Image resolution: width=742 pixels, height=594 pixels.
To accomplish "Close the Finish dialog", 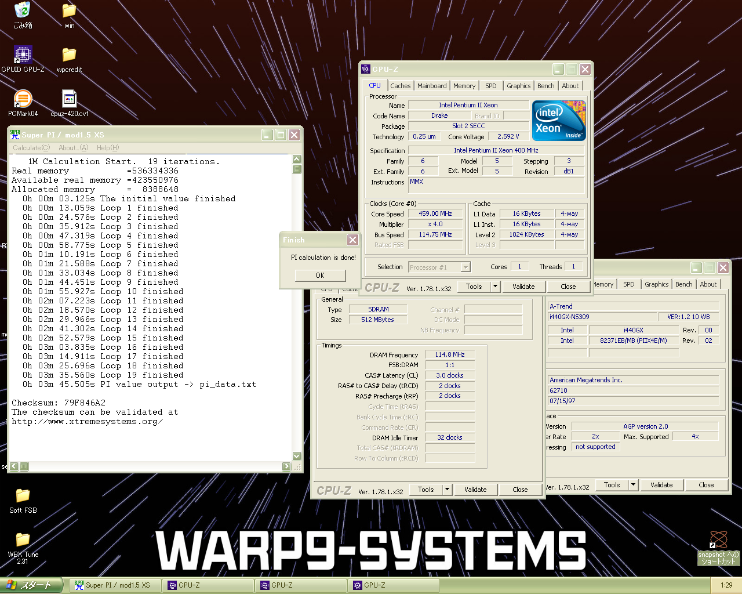I will click(x=352, y=240).
